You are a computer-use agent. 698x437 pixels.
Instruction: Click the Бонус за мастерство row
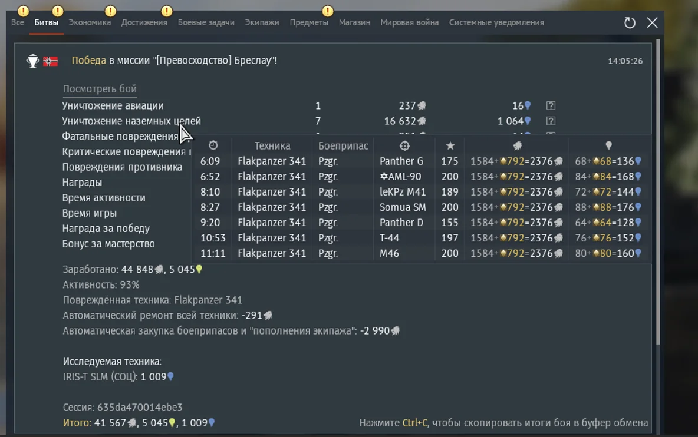[x=108, y=244]
